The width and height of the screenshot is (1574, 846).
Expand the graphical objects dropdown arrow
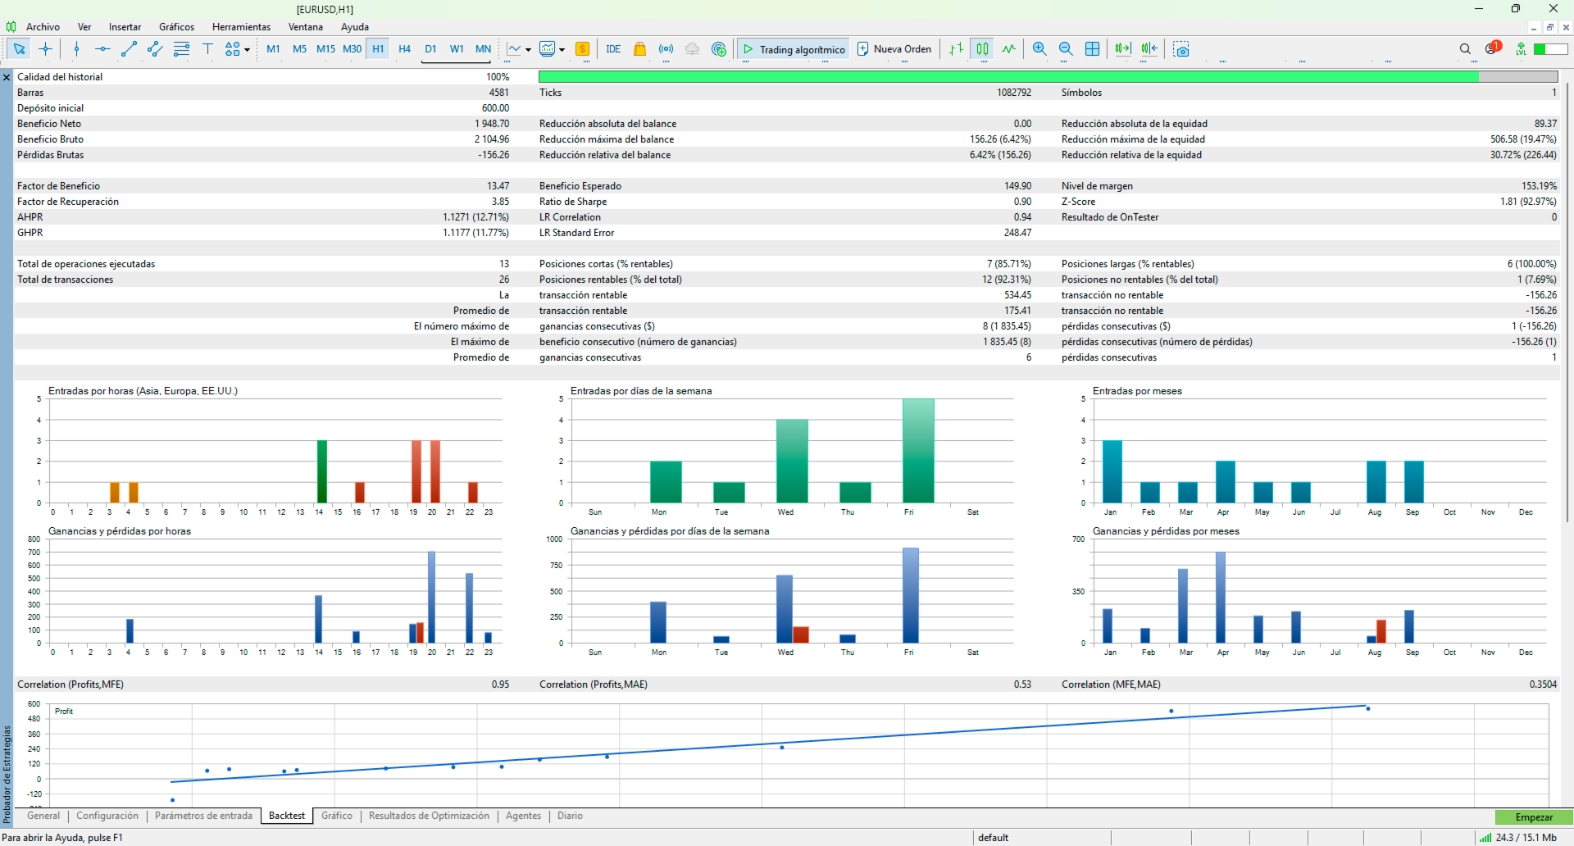click(x=247, y=50)
